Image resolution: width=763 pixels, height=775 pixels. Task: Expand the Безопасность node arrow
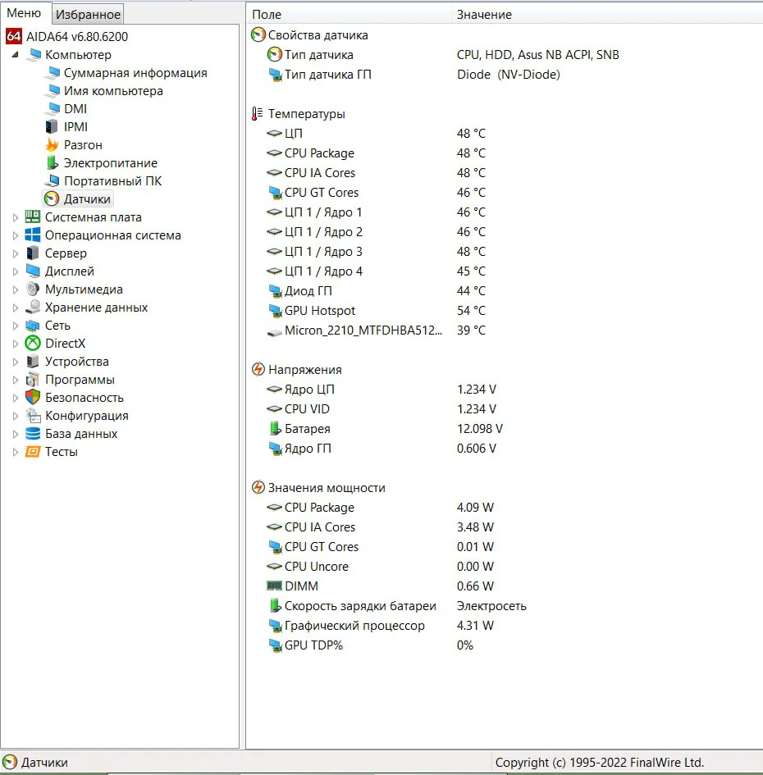pyautogui.click(x=16, y=398)
